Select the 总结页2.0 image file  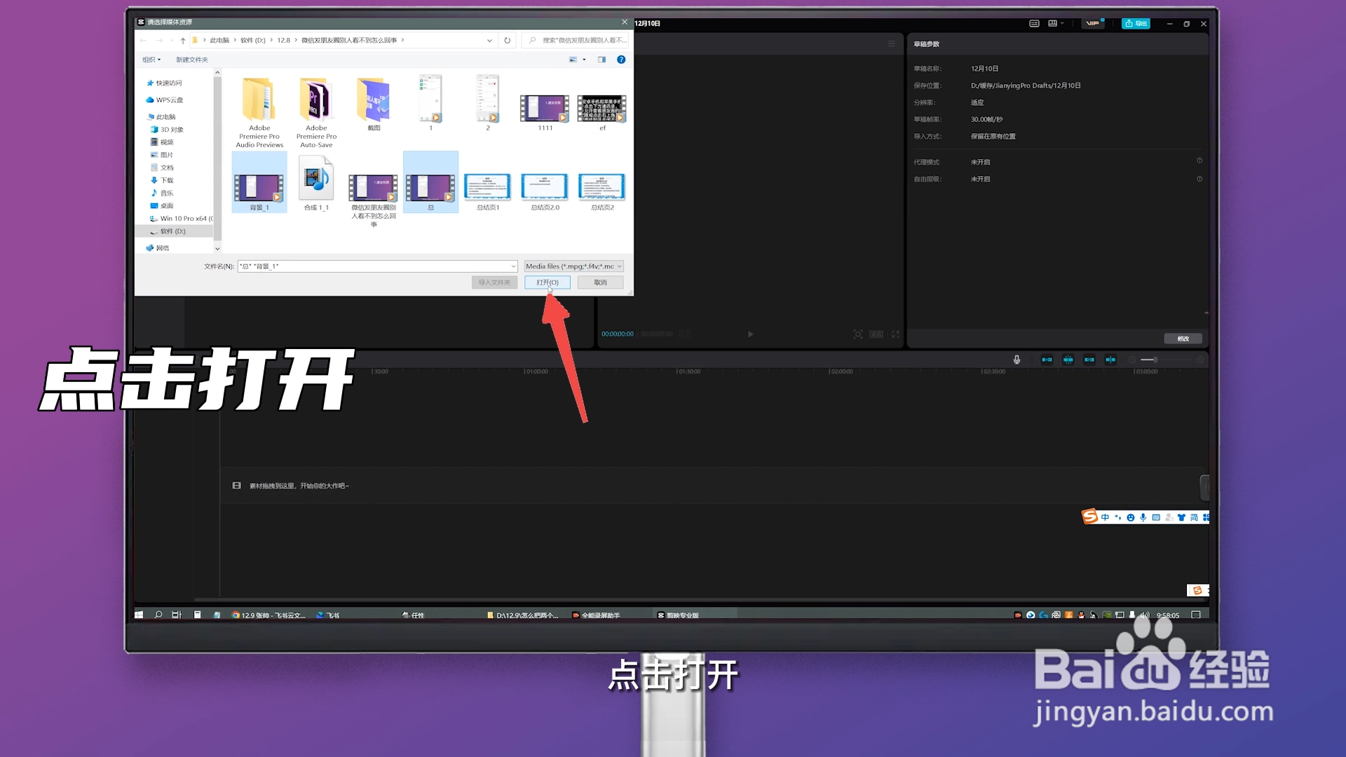545,191
